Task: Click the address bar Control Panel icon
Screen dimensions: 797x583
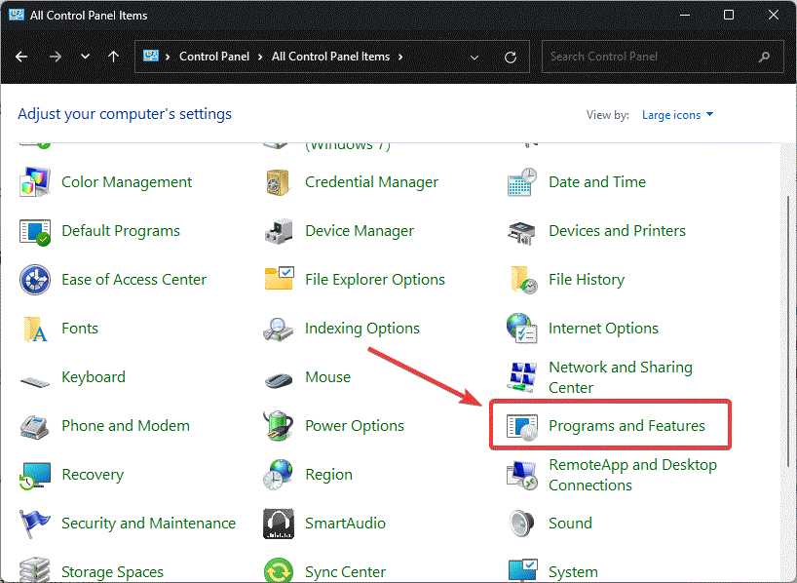Action: pyautogui.click(x=151, y=56)
